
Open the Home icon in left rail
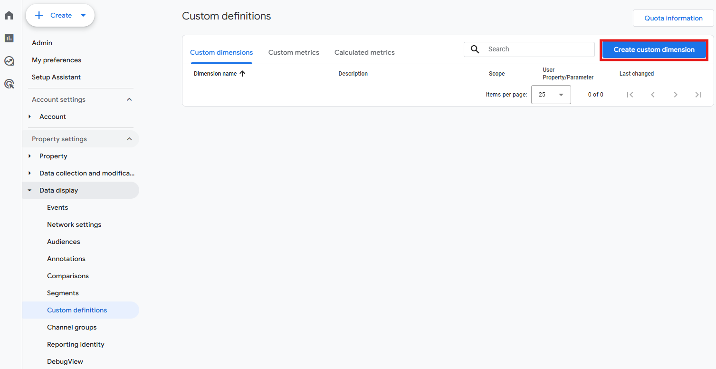click(x=9, y=15)
